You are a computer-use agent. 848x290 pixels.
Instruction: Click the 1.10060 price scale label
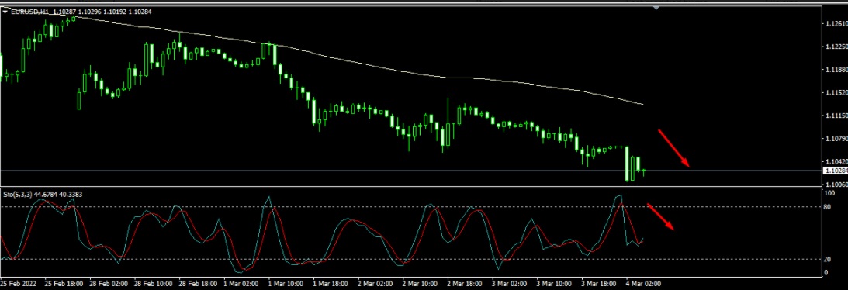[836, 184]
